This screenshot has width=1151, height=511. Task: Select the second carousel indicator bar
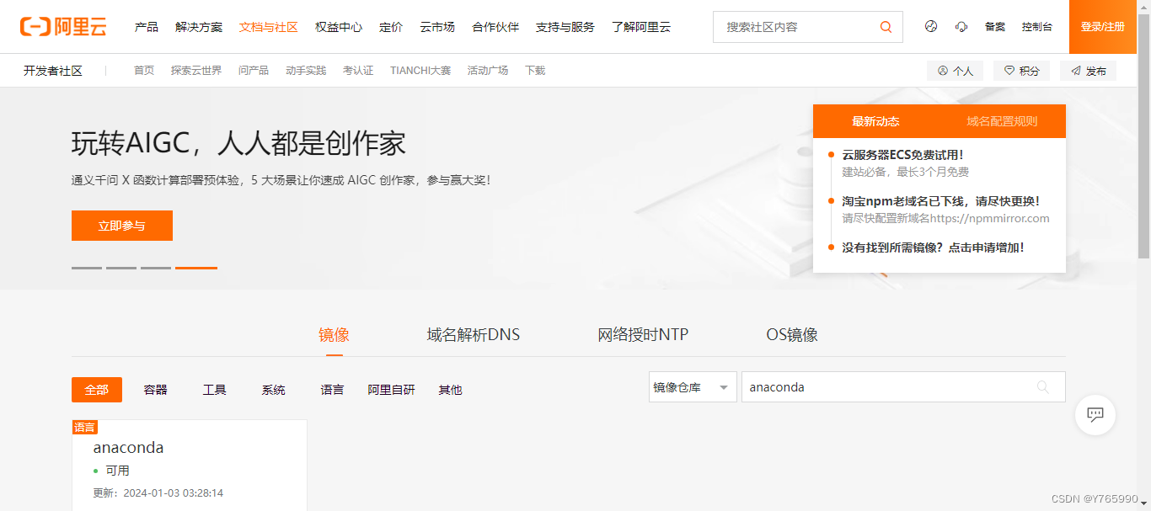[121, 268]
